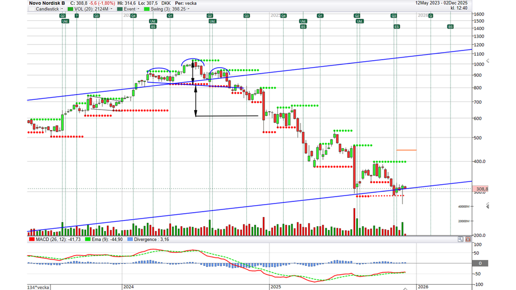This screenshot has width=516, height=290.
Task: Click the Q marker after 2026
Action: (431, 16)
